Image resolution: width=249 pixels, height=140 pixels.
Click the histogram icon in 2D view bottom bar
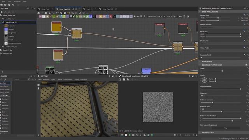(x=144, y=135)
